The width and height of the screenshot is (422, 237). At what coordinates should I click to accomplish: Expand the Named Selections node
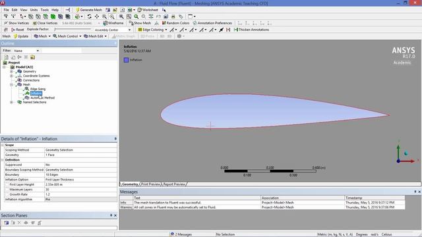tap(11, 102)
